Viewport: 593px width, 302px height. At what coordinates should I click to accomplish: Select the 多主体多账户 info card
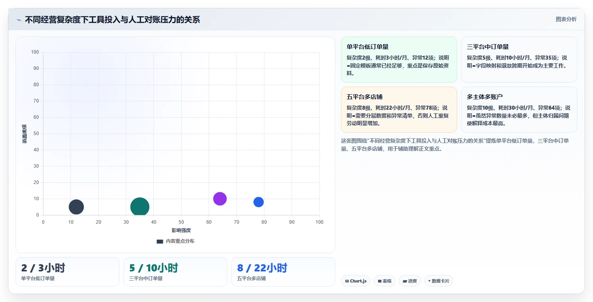pos(519,110)
